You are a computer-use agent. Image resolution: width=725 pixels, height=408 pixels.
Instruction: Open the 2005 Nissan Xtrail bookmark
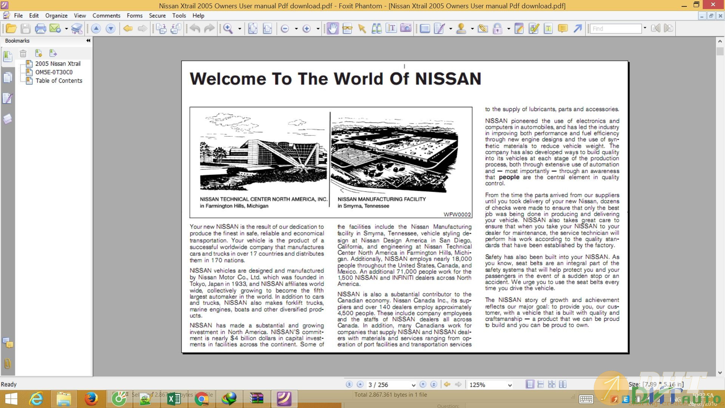click(58, 63)
